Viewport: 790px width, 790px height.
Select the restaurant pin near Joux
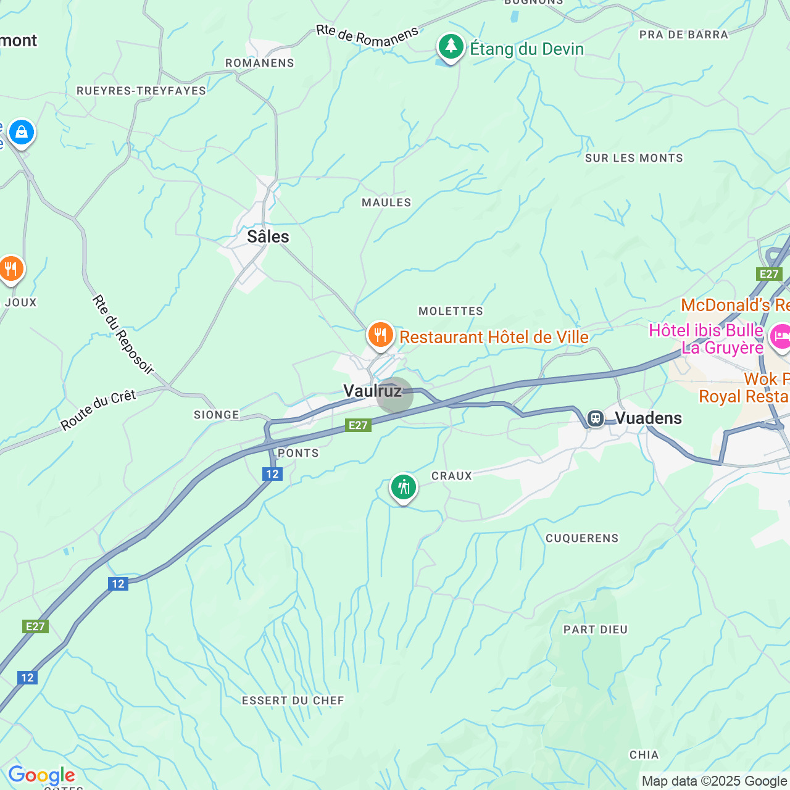11,270
